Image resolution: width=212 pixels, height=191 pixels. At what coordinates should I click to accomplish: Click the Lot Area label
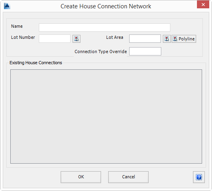[x=115, y=37]
